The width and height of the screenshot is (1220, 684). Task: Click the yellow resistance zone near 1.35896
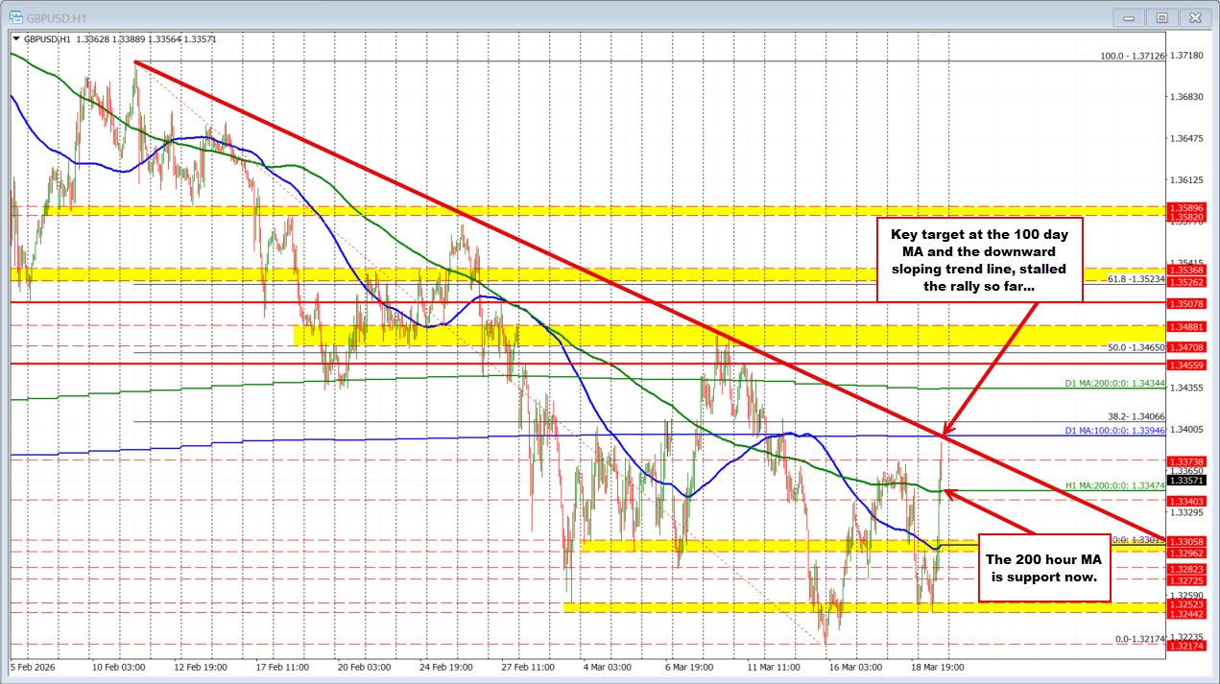576,209
